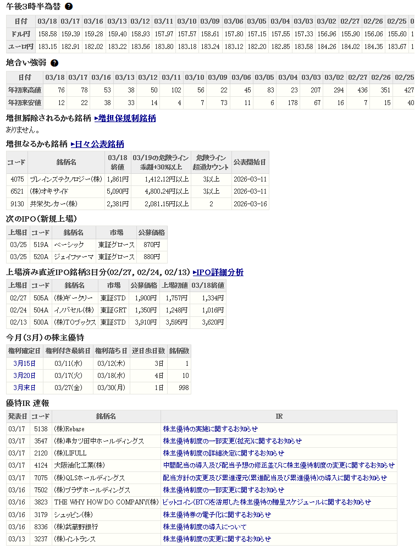The width and height of the screenshot is (420, 549).
Task: Open 串カツ田中's 一部変更(拡充) IR notice
Action: point(232,441)
